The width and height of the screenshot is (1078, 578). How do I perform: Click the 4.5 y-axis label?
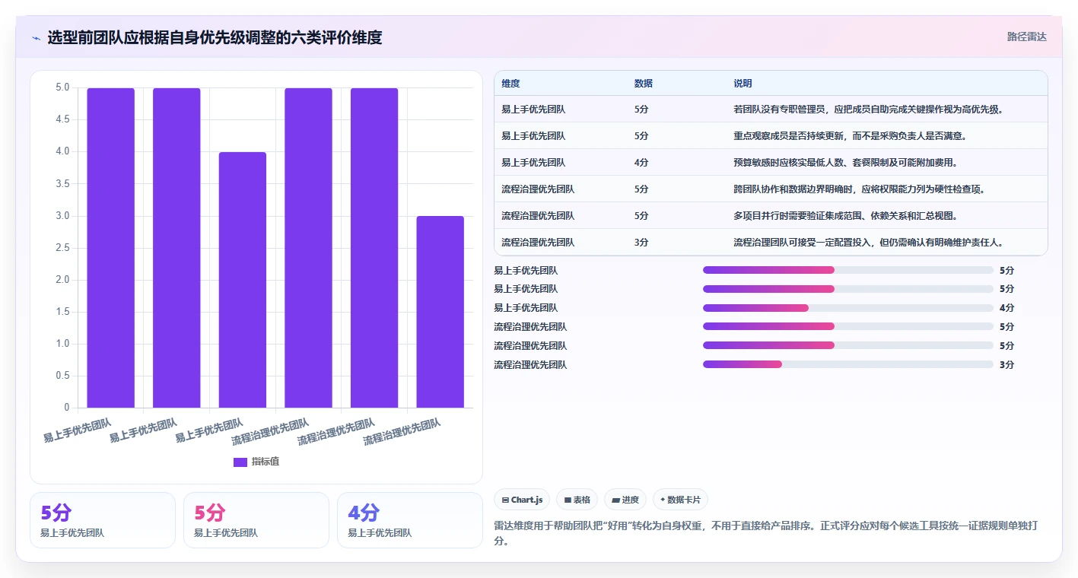pos(63,119)
